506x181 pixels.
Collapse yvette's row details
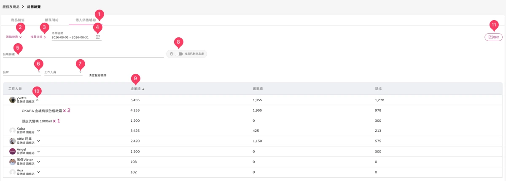coord(37,100)
